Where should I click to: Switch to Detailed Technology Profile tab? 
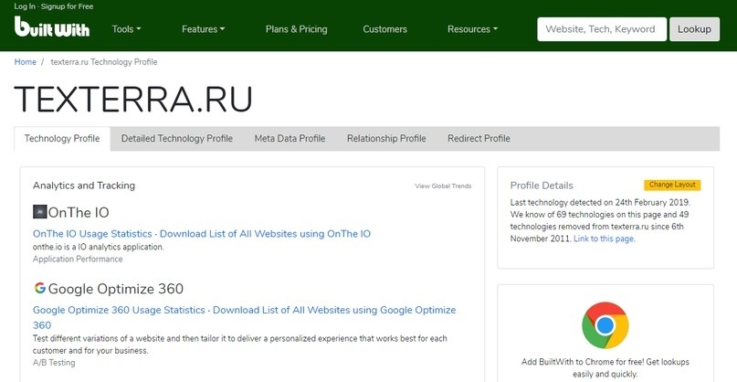click(177, 139)
